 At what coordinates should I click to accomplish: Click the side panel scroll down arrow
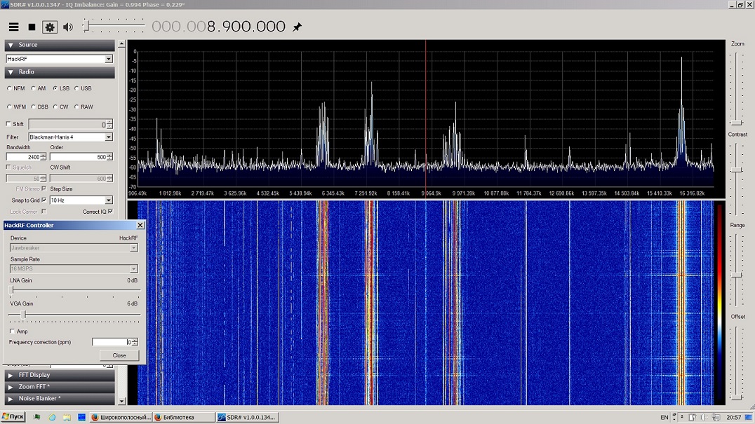point(121,400)
